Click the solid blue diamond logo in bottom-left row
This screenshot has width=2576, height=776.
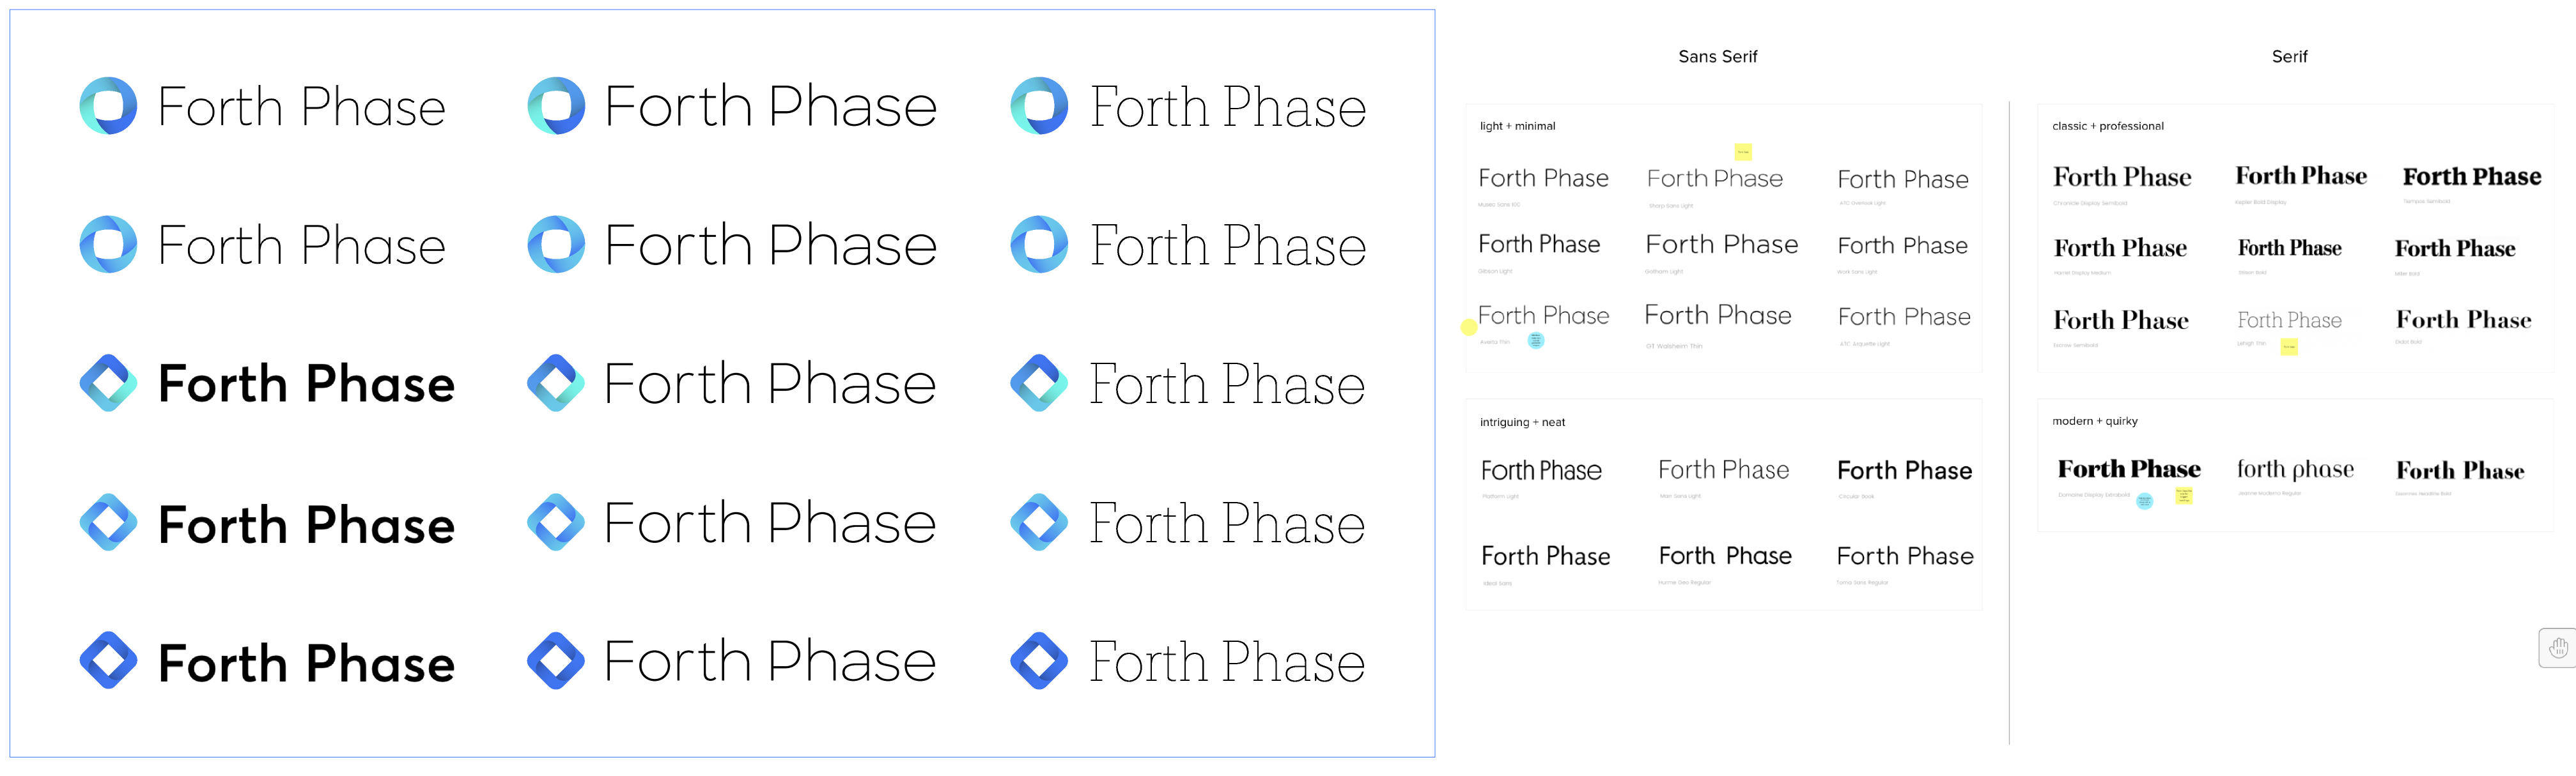click(x=108, y=661)
